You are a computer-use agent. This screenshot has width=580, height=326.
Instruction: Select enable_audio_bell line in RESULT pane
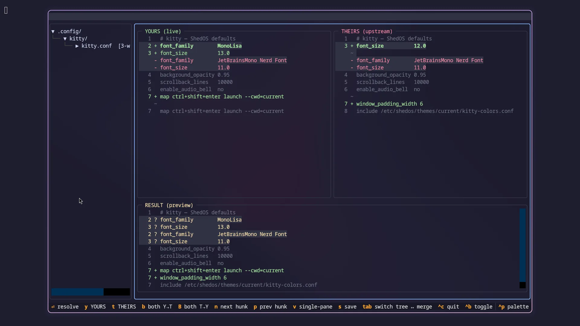pyautogui.click(x=186, y=263)
